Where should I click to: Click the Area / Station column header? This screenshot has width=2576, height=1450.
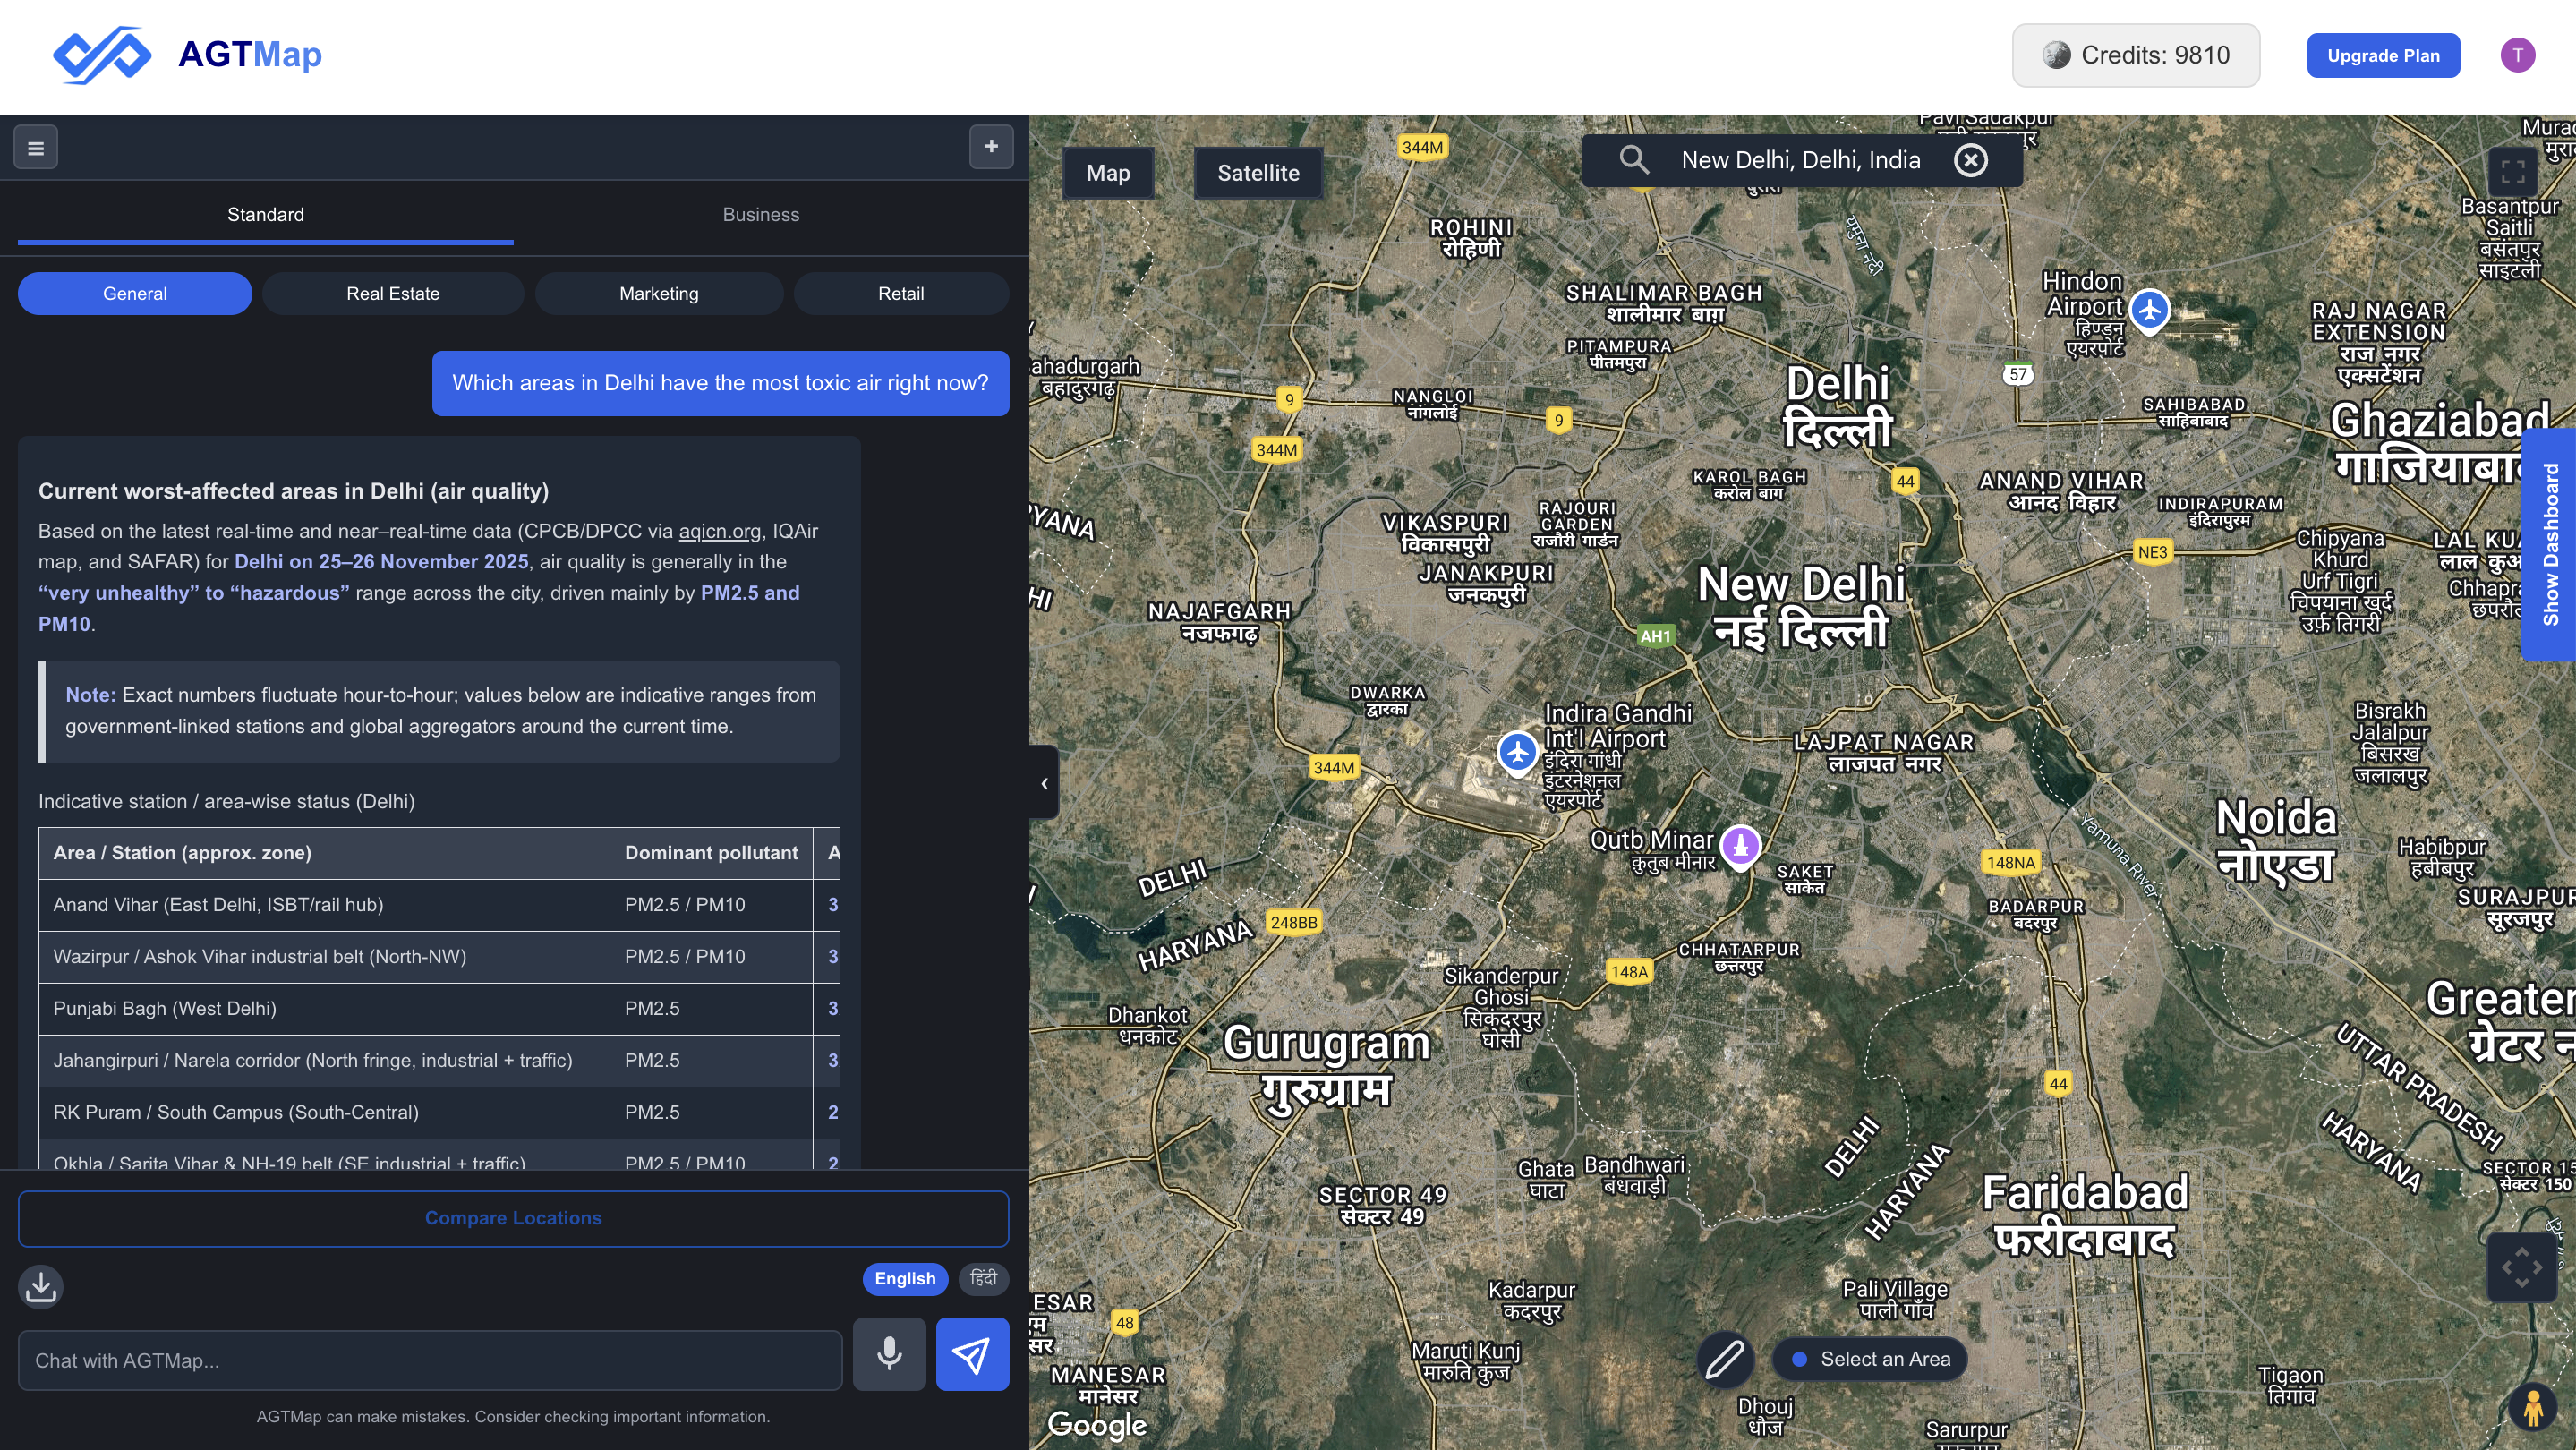324,853
